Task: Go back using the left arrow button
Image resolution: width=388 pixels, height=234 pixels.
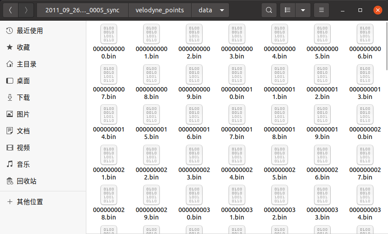Action: click(11, 10)
